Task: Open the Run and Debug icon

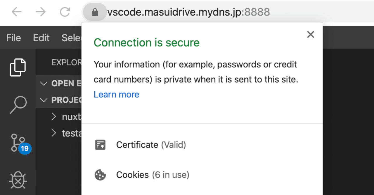Action: (18, 180)
